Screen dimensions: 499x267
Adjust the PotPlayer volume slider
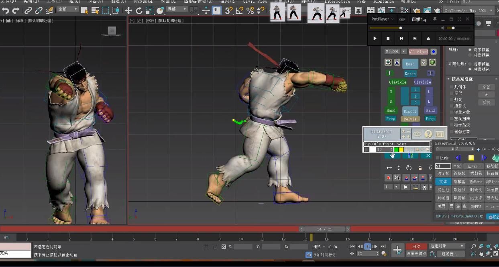pyautogui.click(x=459, y=28)
